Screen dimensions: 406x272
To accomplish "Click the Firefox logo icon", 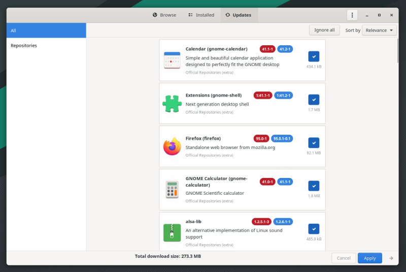I will 172,146.
